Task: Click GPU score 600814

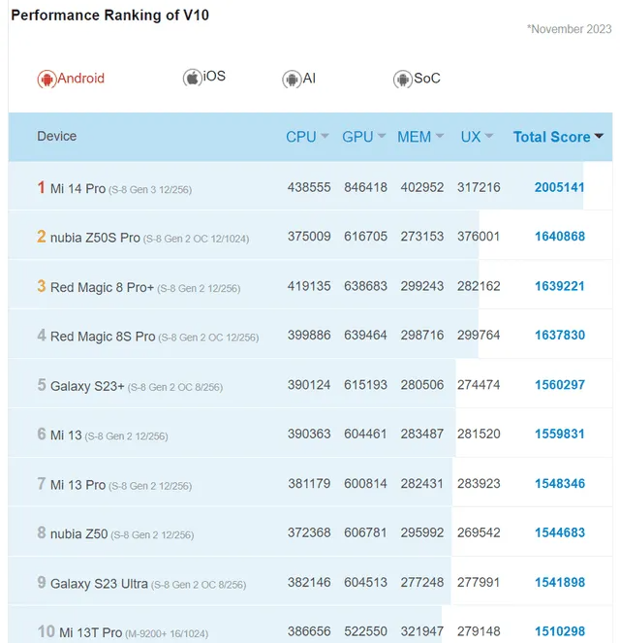Action: [x=365, y=484]
